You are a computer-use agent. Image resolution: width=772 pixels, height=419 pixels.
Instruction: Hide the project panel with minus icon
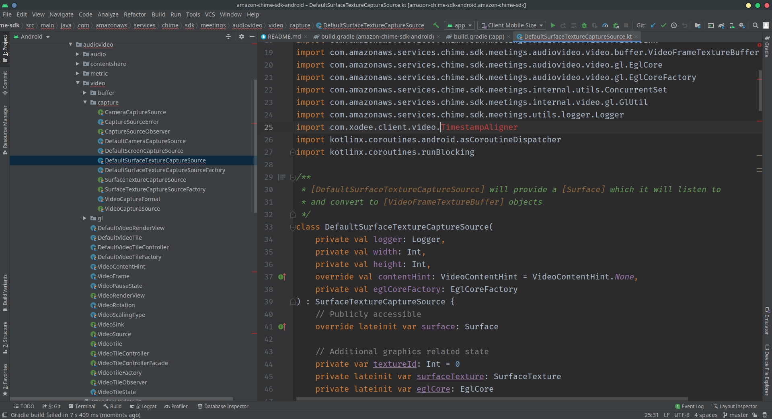[252, 37]
